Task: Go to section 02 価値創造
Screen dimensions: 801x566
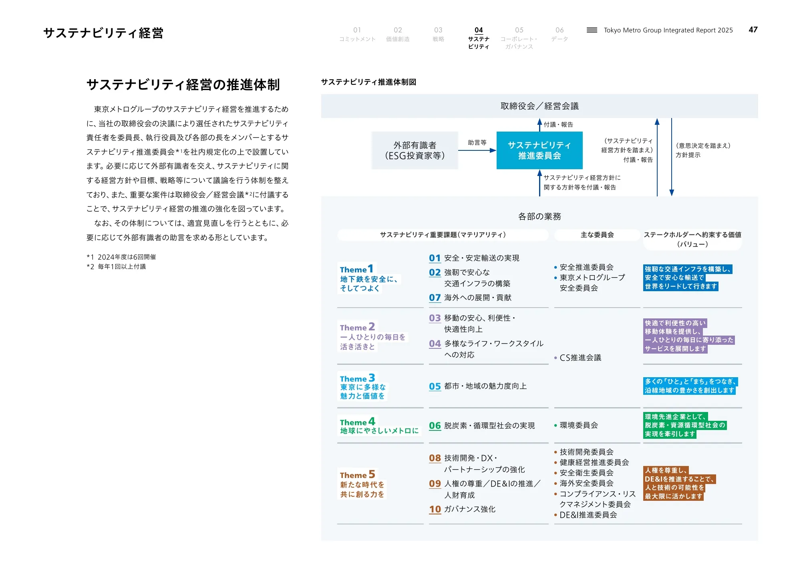Action: tap(398, 34)
